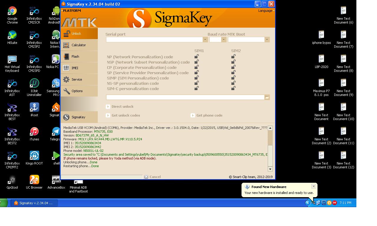Toggle SIM1 lock for NSP code
377x226 pixels.
196,62
